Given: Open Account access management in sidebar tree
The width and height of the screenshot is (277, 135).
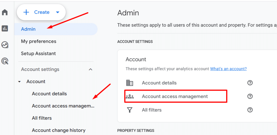Looking at the screenshot, I should tap(63, 106).
